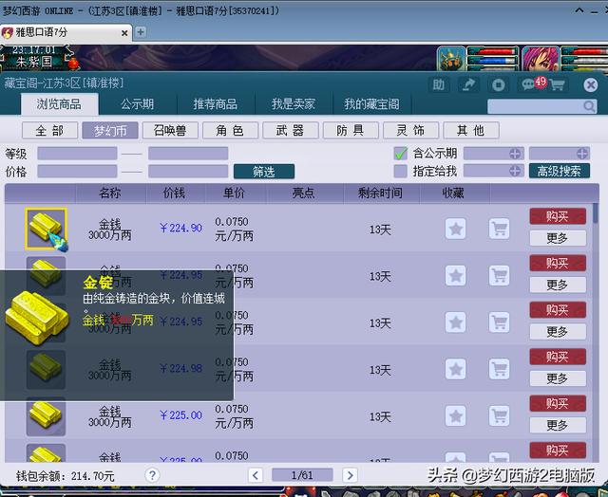Select the 武器 category
Screen dimensions: 608x497
tap(291, 131)
